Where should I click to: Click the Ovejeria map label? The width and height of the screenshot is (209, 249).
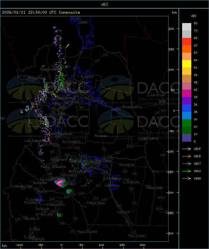127,165
